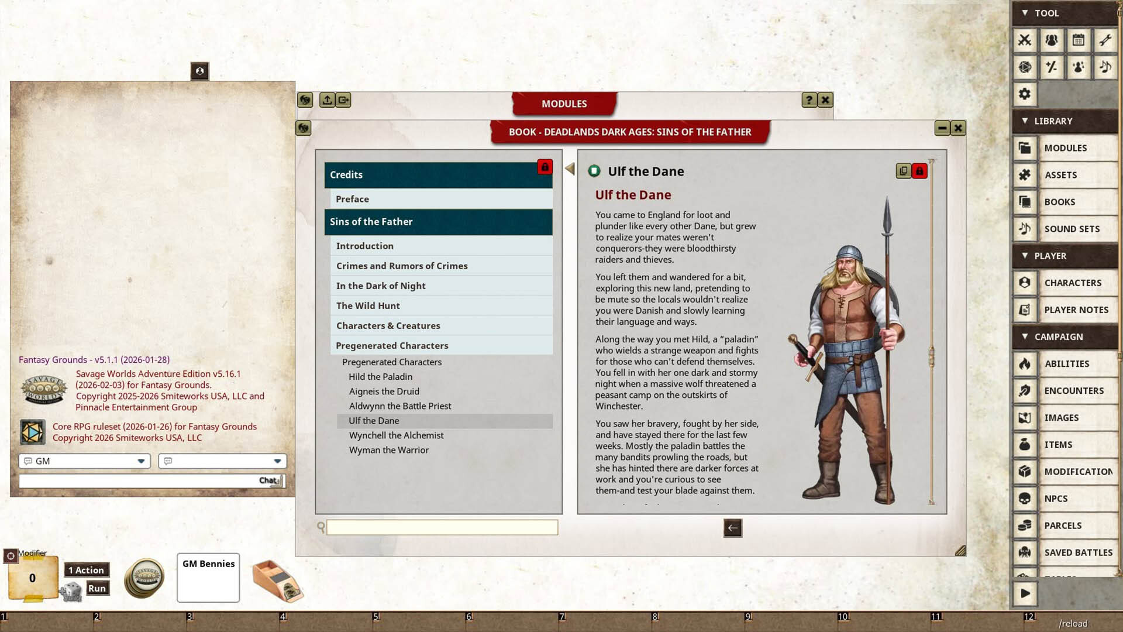1123x632 pixels.
Task: Click the back arrow below Ulf's description
Action: (x=733, y=528)
